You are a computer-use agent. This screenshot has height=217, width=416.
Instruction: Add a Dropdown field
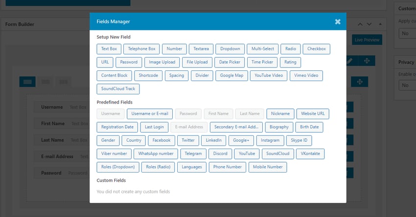click(x=230, y=49)
